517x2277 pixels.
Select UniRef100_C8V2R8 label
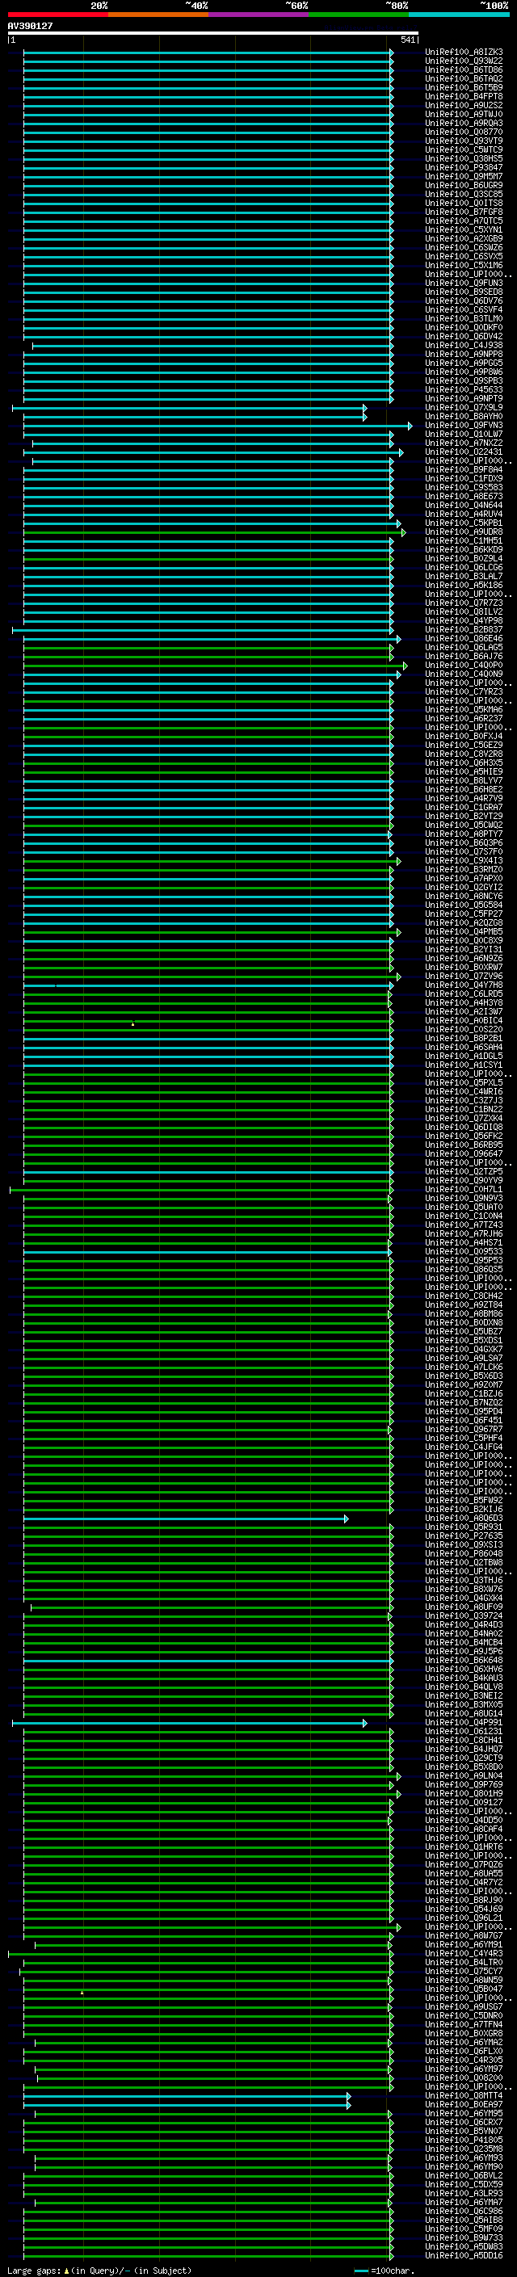(x=464, y=754)
